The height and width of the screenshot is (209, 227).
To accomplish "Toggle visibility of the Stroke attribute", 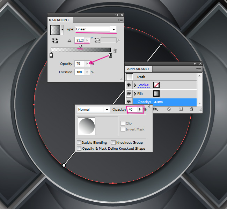I will pos(129,85).
